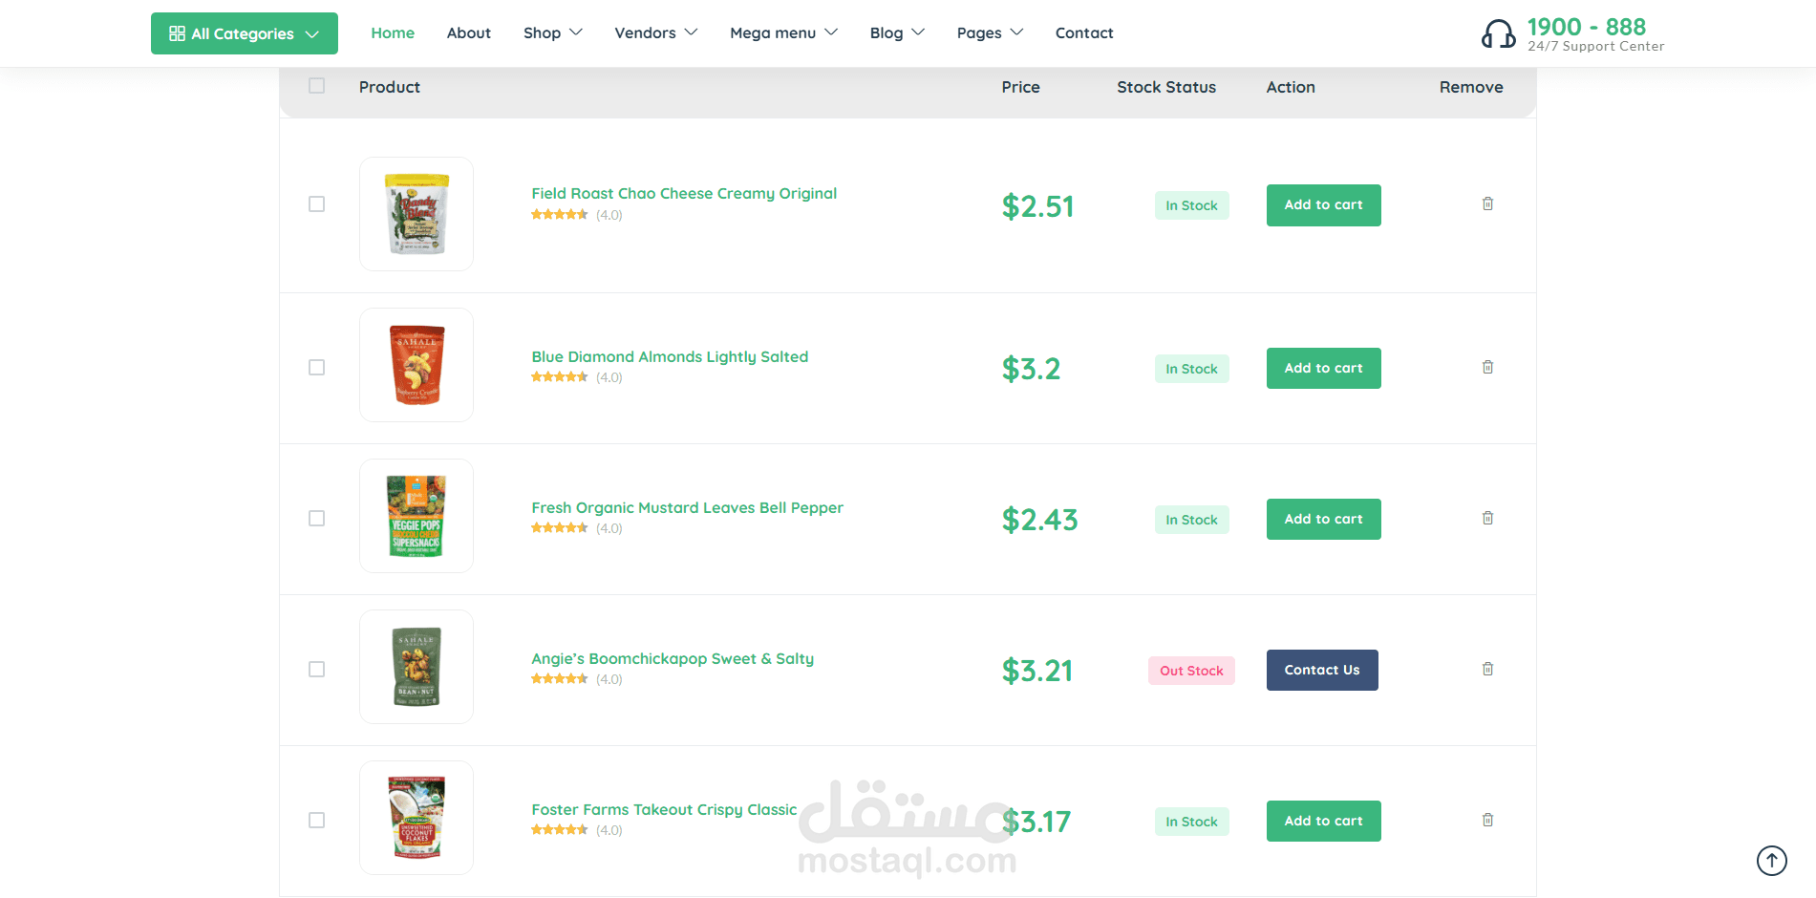
Task: Check the Field Roast Chao Cheese checkbox
Action: point(317,204)
